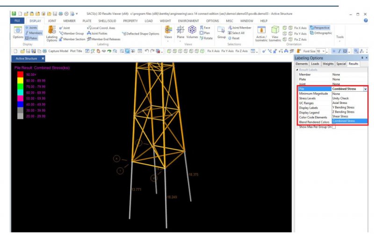Image resolution: width=374 pixels, height=235 pixels.
Task: Select the Plan view option
Action: point(205,33)
